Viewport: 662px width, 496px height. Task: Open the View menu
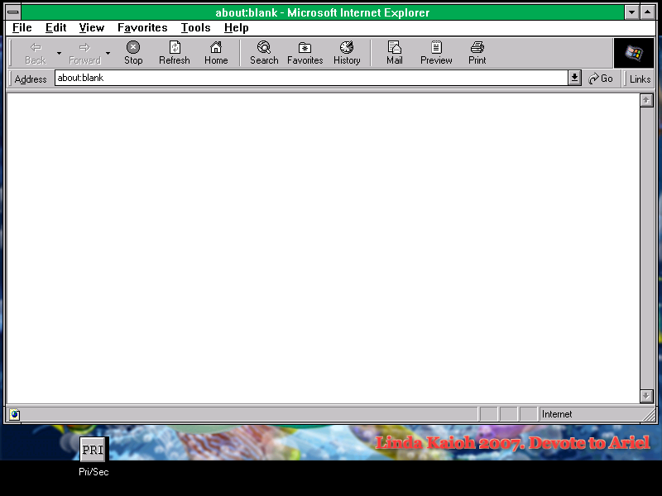[x=92, y=28]
